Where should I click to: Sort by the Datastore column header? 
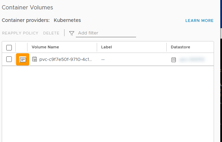(x=180, y=47)
